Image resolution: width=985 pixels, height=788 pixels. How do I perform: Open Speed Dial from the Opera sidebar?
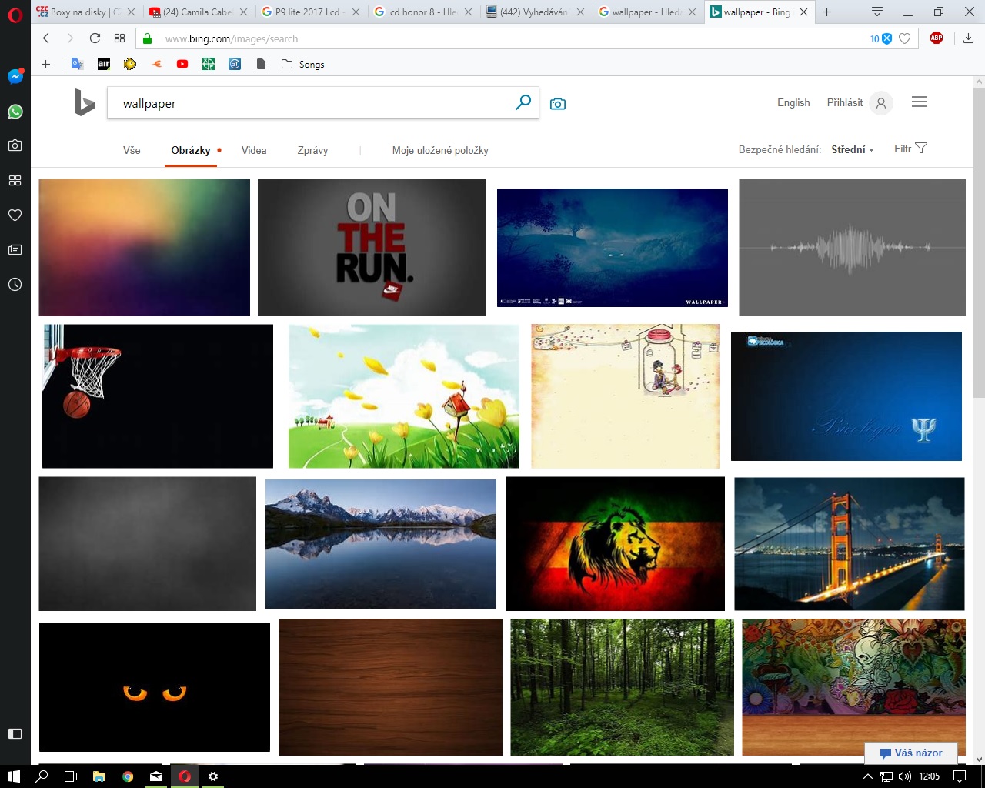15,180
